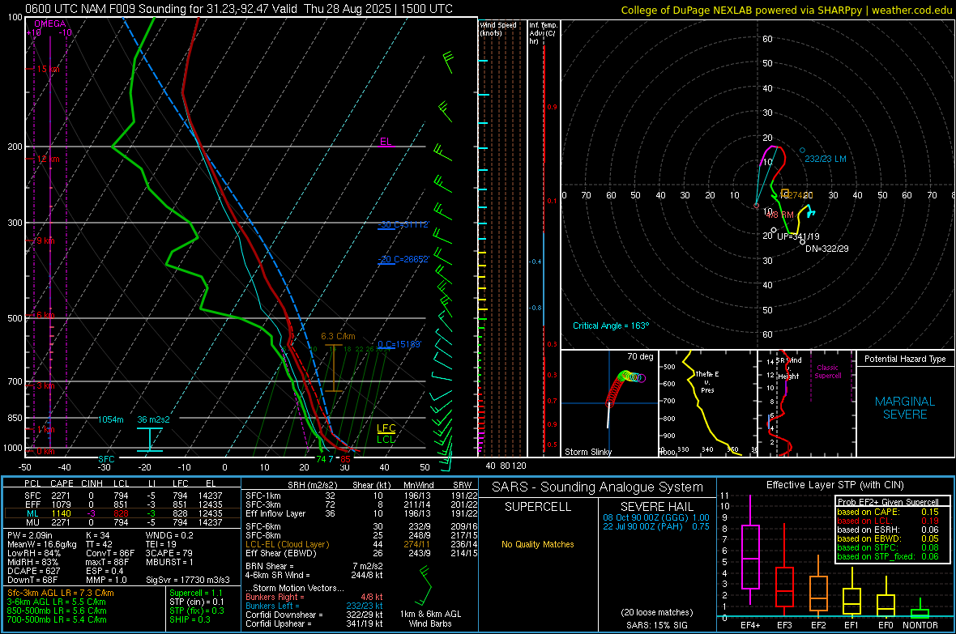Click the Prob EF2+ Given Supercell header
This screenshot has height=634, width=956.
(888, 502)
